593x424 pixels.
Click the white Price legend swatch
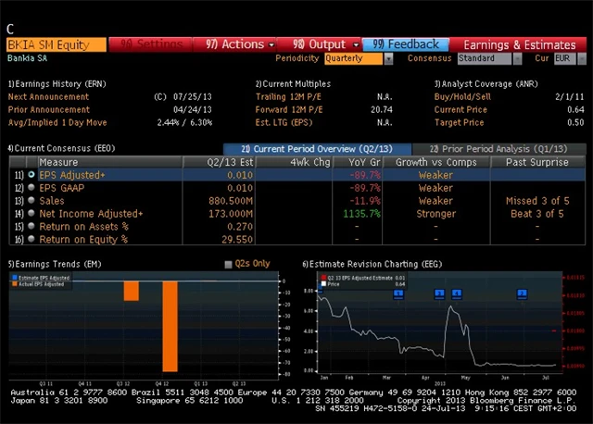point(323,284)
